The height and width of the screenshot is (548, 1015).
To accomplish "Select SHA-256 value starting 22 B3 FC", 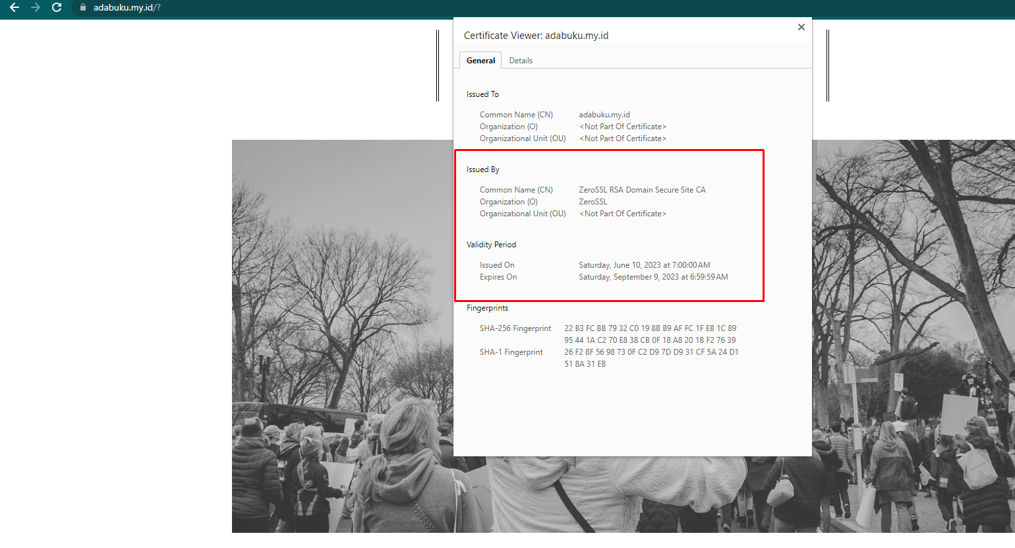I will click(x=651, y=334).
